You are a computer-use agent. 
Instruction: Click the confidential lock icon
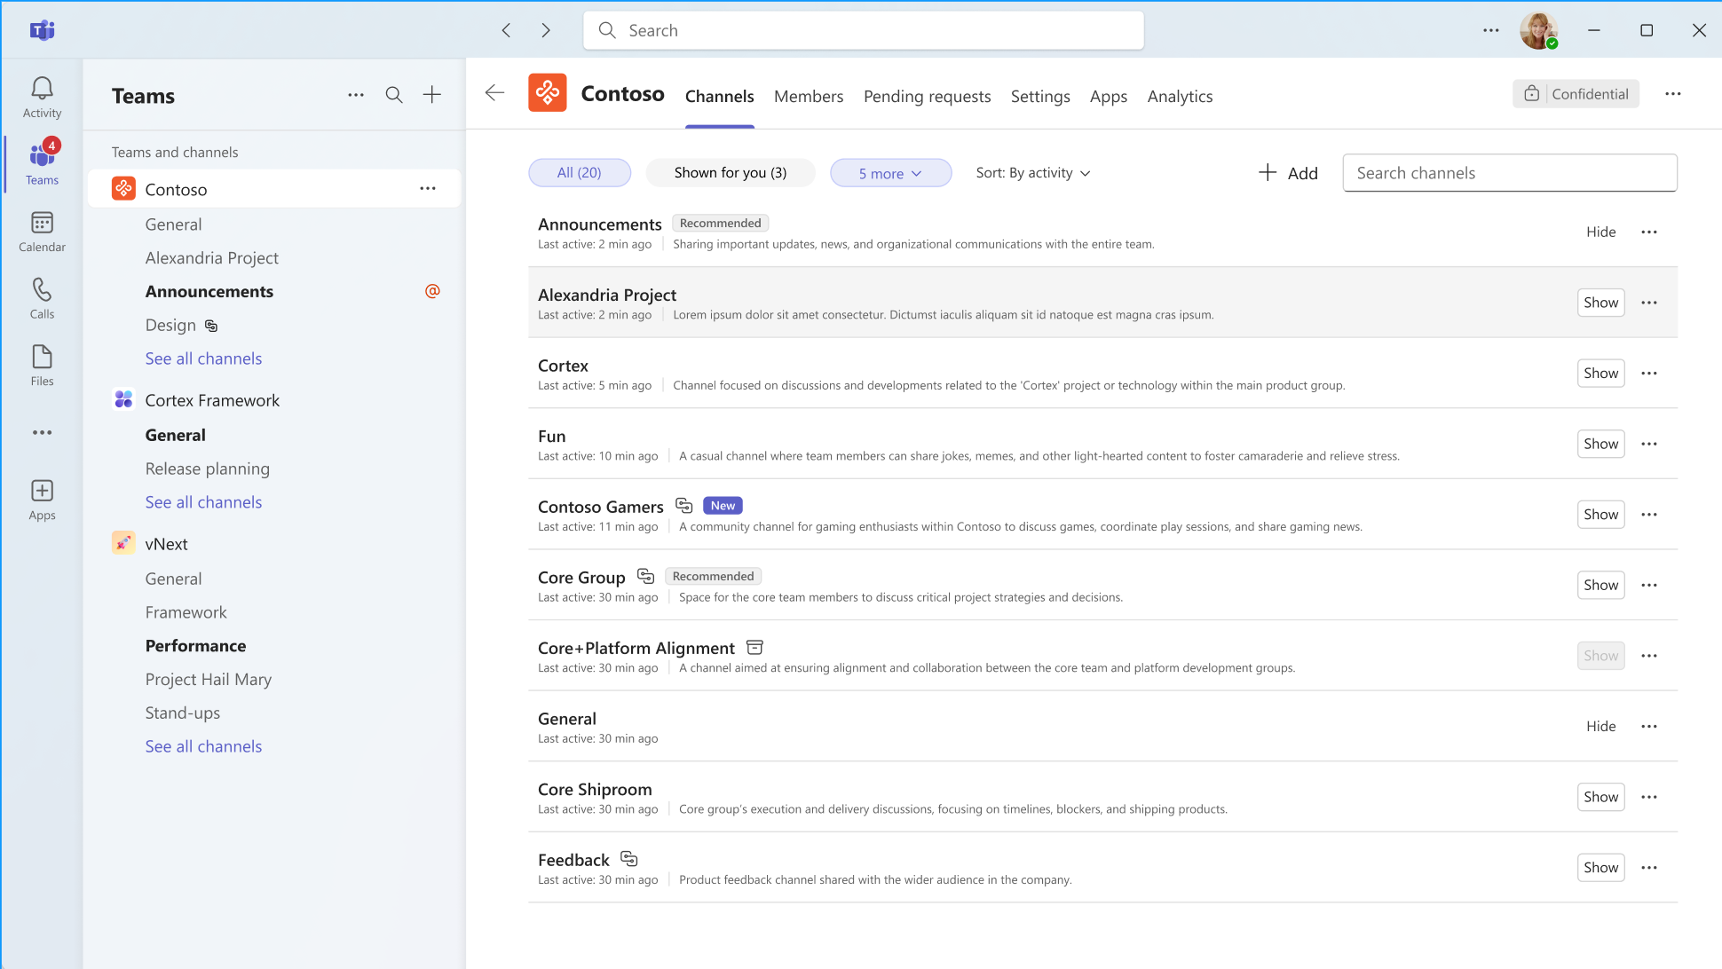coord(1531,93)
